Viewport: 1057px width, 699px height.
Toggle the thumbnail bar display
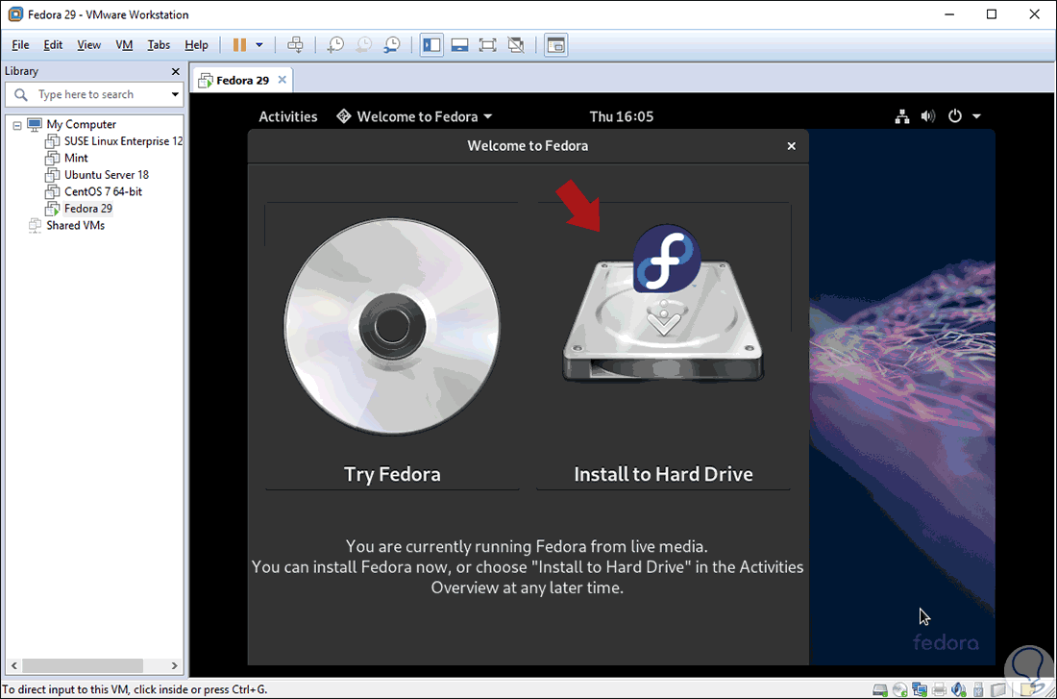[459, 44]
